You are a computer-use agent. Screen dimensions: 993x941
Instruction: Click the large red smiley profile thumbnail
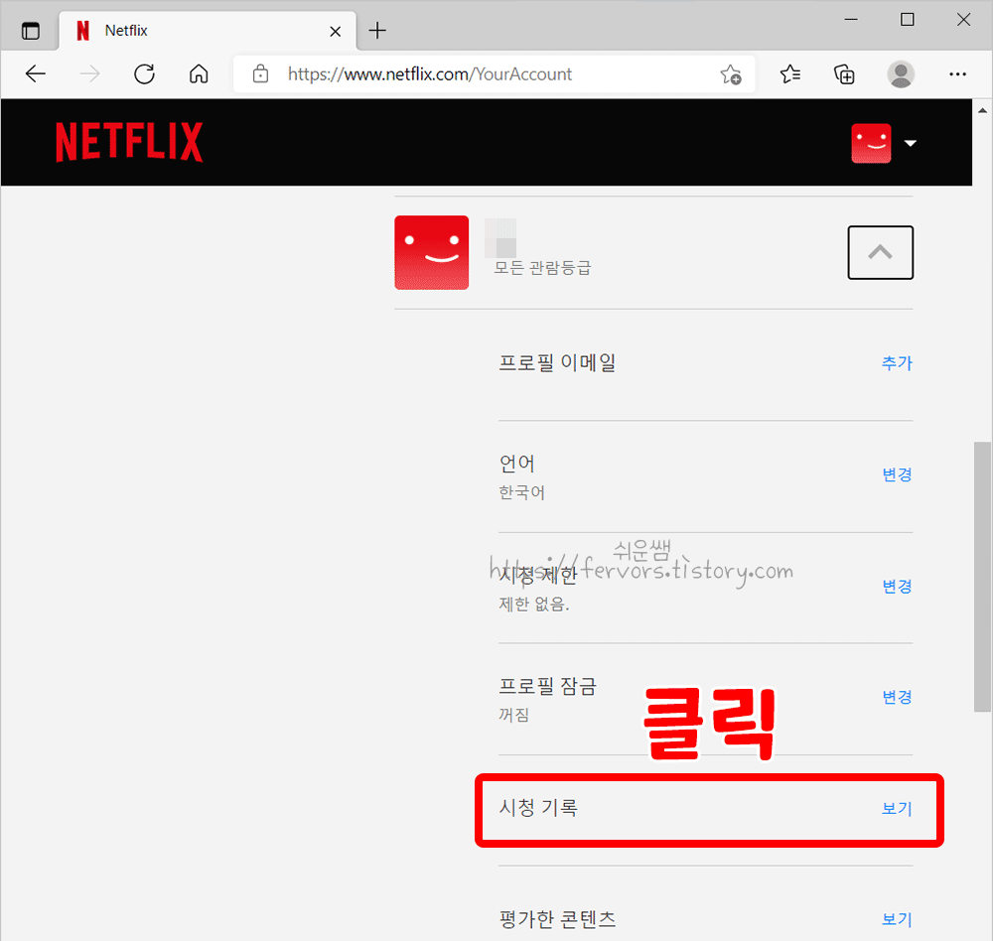click(x=431, y=252)
